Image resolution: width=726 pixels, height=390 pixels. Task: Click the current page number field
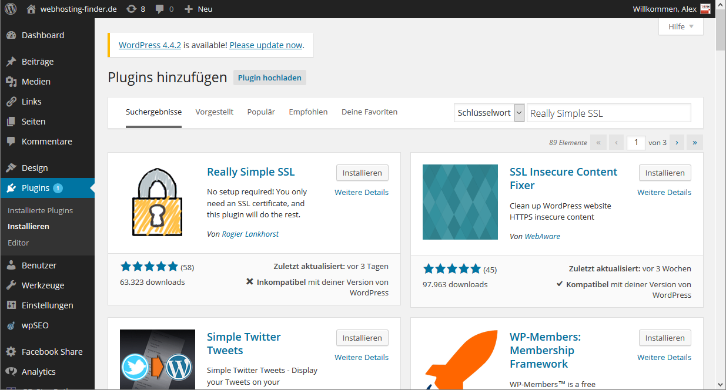[x=636, y=142]
